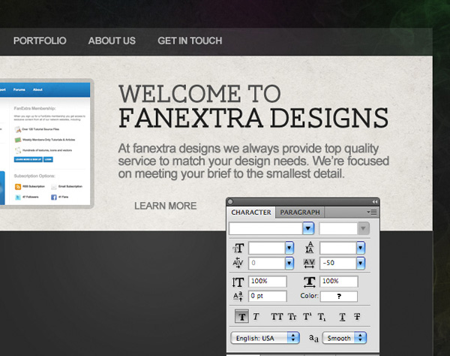Click the font family text field
450x356 pixels.
click(x=265, y=228)
